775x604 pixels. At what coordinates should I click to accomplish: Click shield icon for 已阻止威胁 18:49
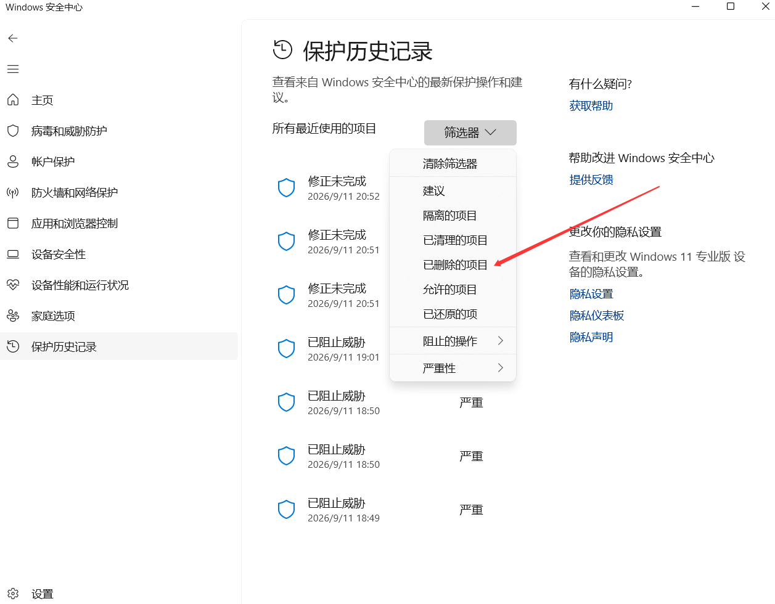[x=287, y=510]
